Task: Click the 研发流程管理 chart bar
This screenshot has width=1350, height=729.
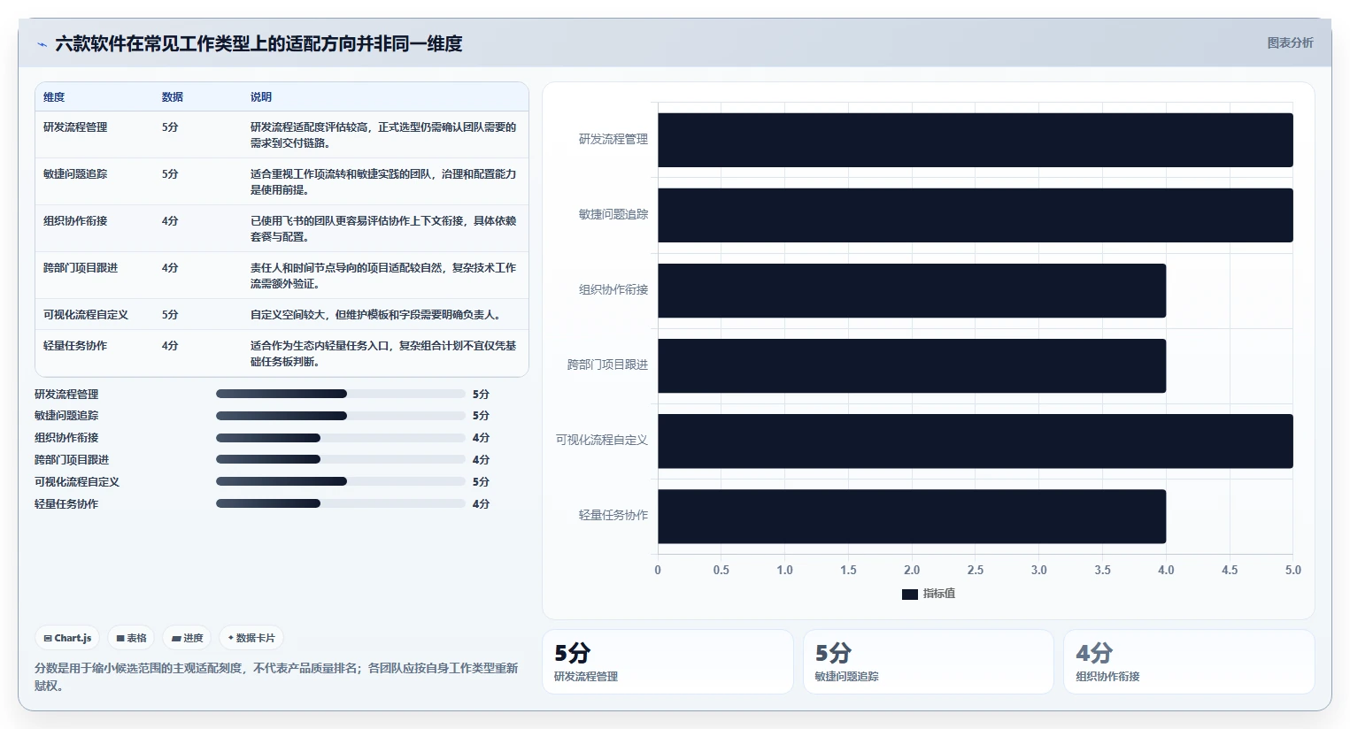Action: click(x=975, y=140)
